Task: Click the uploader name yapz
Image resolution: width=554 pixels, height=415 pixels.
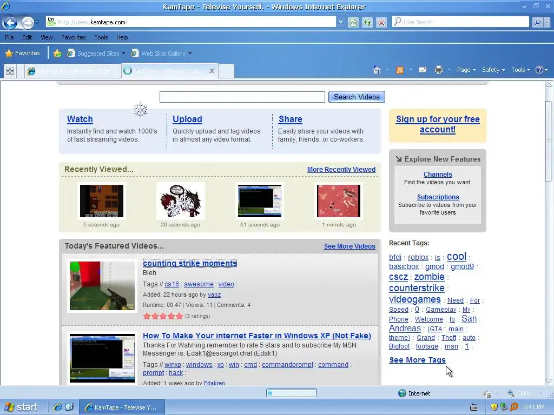Action: pyautogui.click(x=214, y=294)
